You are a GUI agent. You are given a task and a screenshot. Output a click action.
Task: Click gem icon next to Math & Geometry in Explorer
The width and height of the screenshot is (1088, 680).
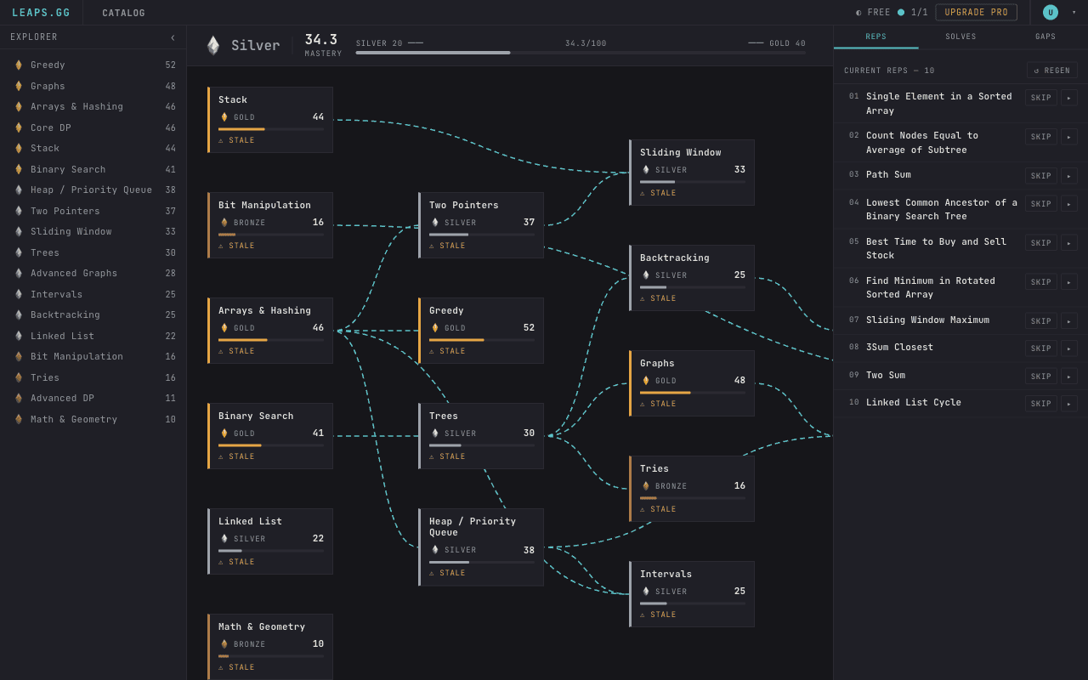[x=19, y=419]
